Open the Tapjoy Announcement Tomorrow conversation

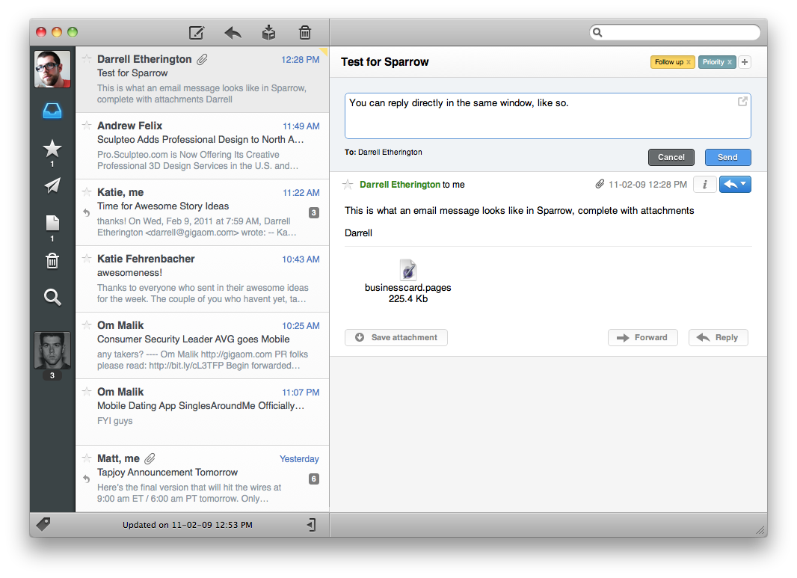coord(203,479)
